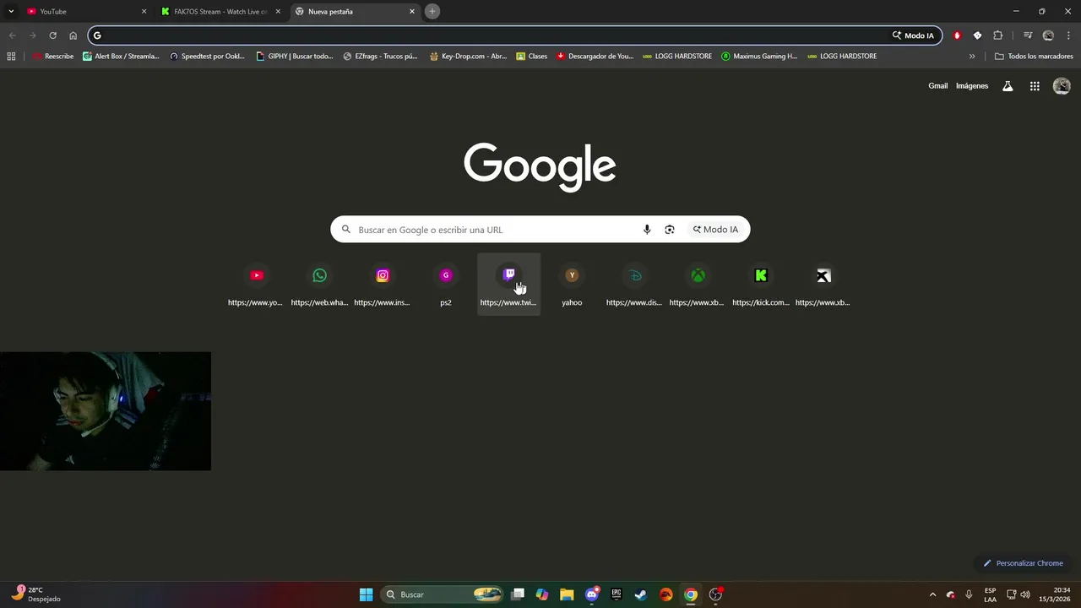Click Modo IA in the Google search box

point(715,230)
